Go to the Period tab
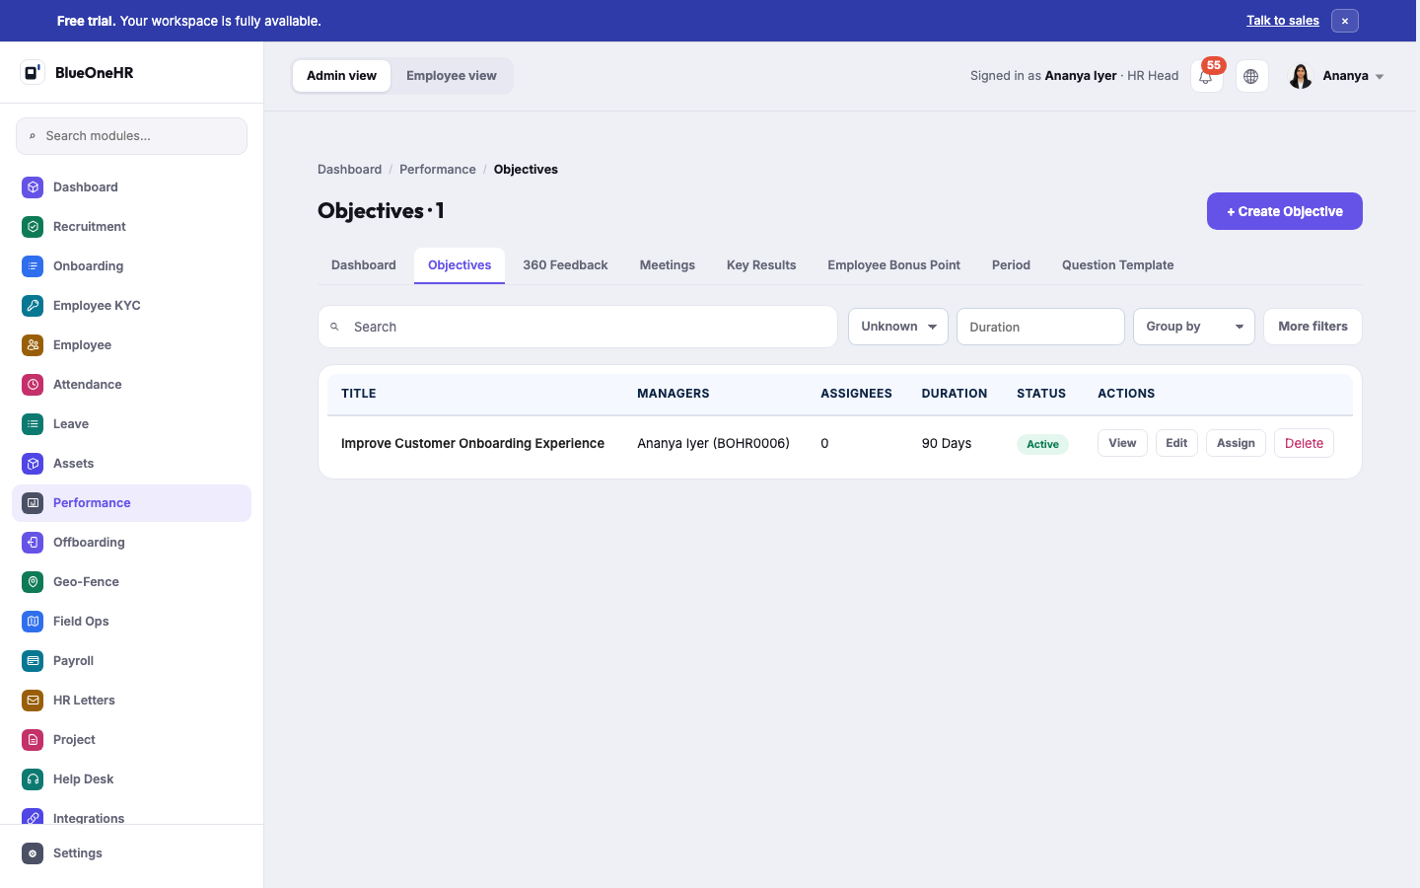Screen dimensions: 1420x888 pos(1011,265)
